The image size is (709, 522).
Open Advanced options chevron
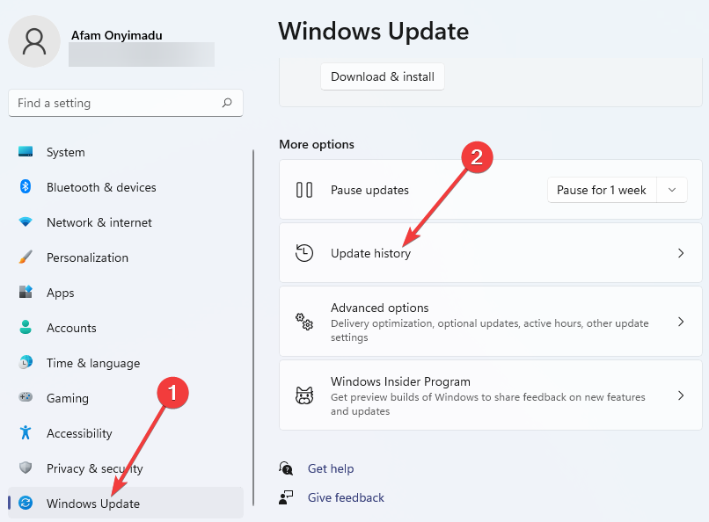(681, 322)
